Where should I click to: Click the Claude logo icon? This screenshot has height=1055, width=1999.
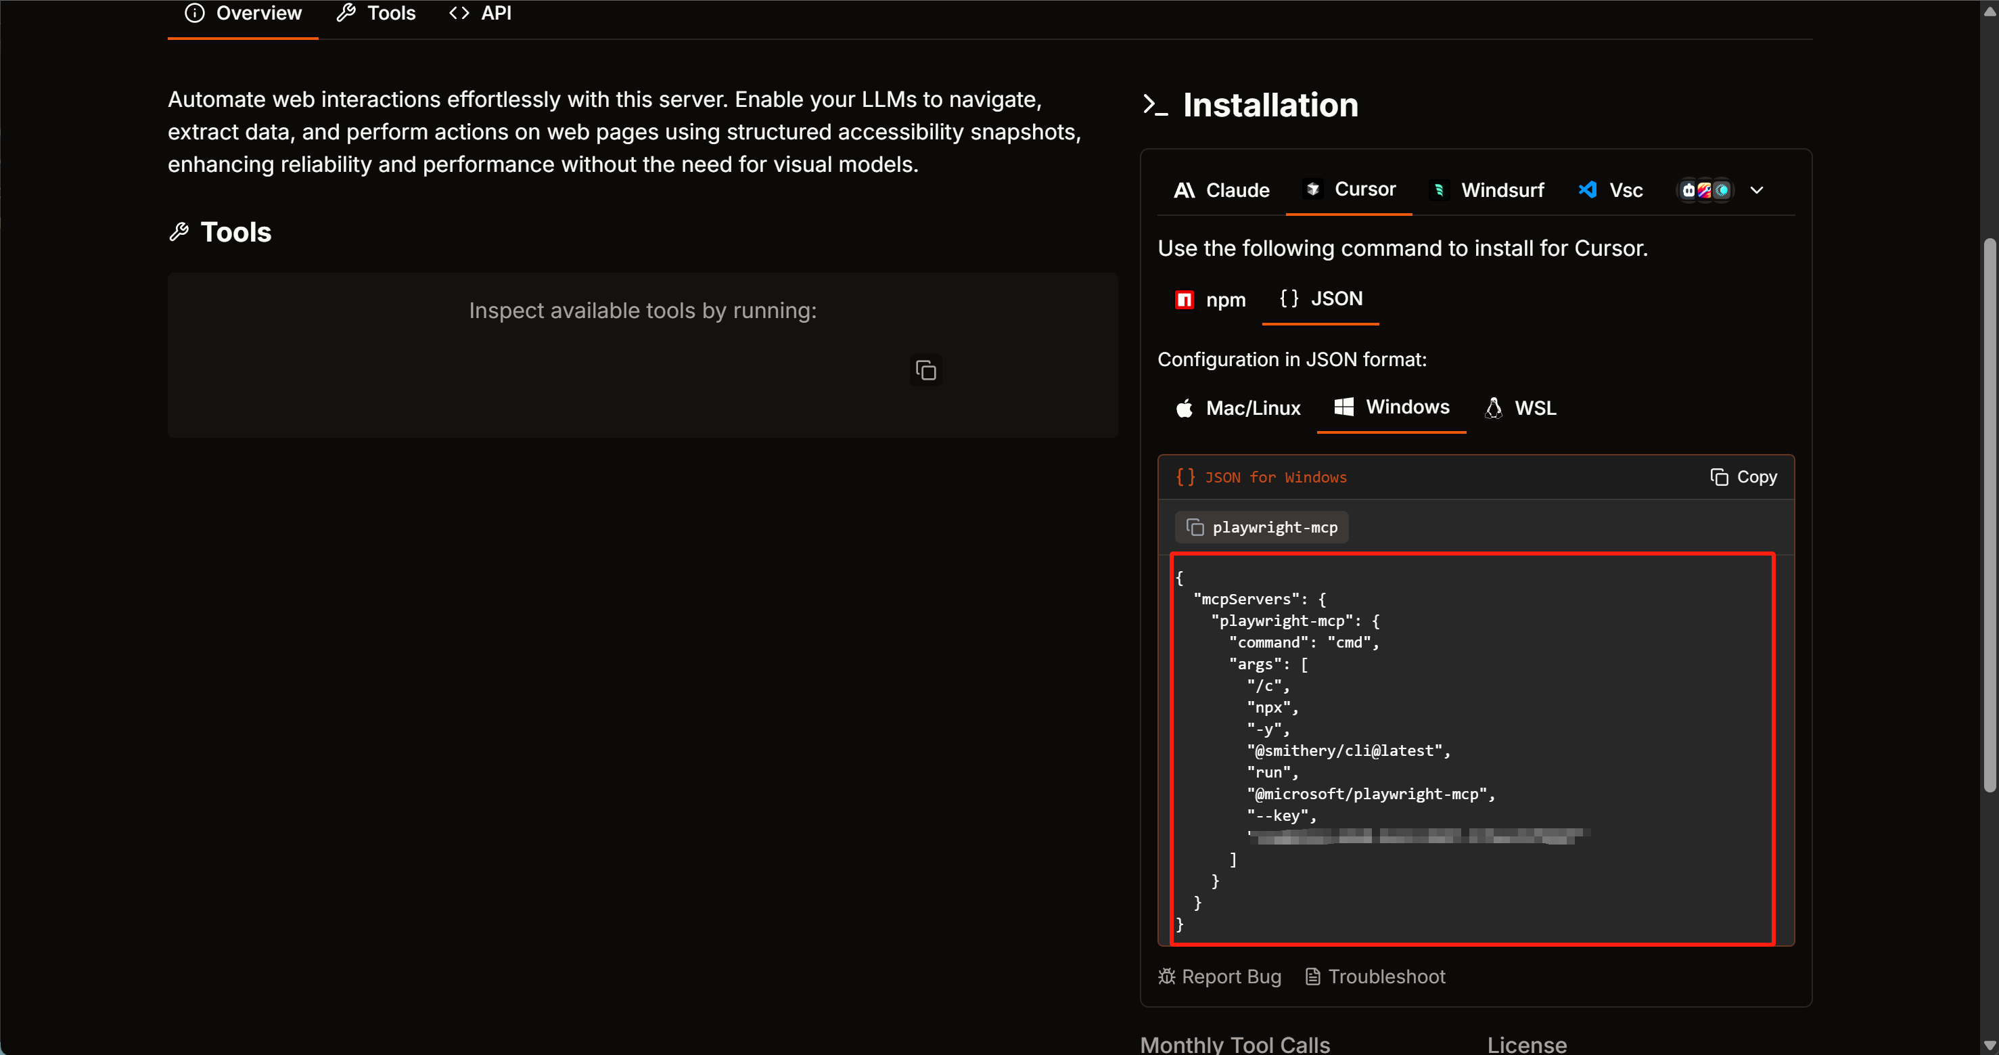(x=1185, y=190)
